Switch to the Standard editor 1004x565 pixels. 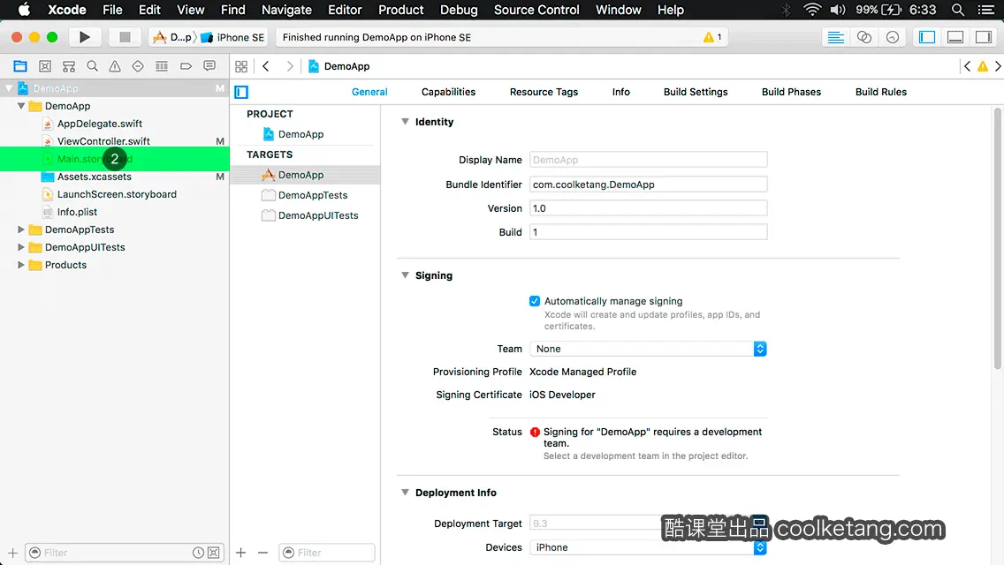click(x=835, y=37)
